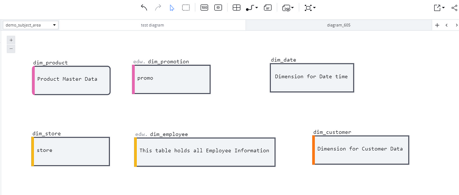Click the edw. dim_employee label

[x=162, y=134]
